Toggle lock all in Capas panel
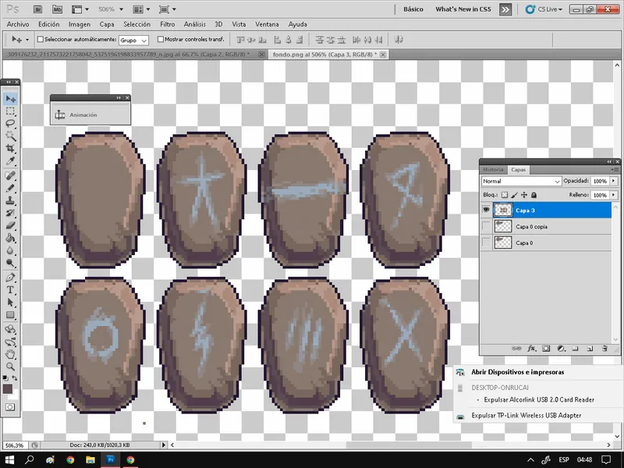624x468 pixels. pos(534,195)
